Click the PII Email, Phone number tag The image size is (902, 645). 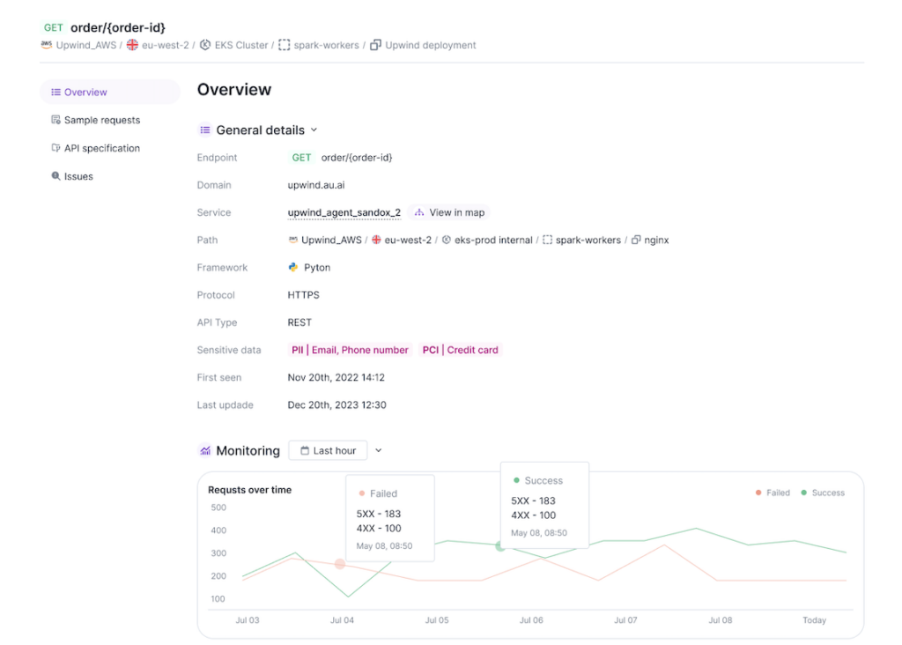[x=350, y=350]
